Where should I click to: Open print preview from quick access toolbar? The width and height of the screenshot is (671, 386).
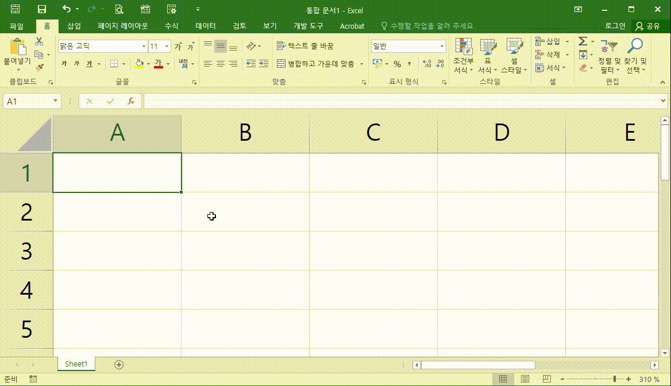pyautogui.click(x=119, y=9)
